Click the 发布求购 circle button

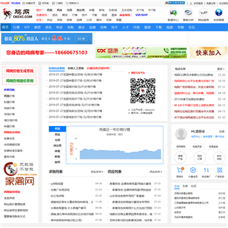coord(219,157)
